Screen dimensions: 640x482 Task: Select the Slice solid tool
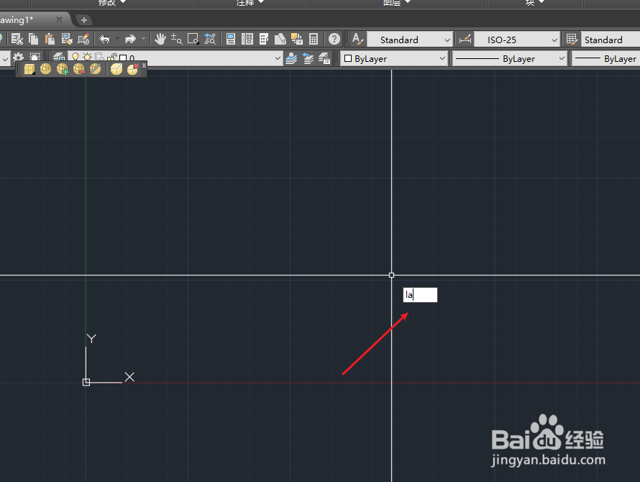tap(96, 69)
